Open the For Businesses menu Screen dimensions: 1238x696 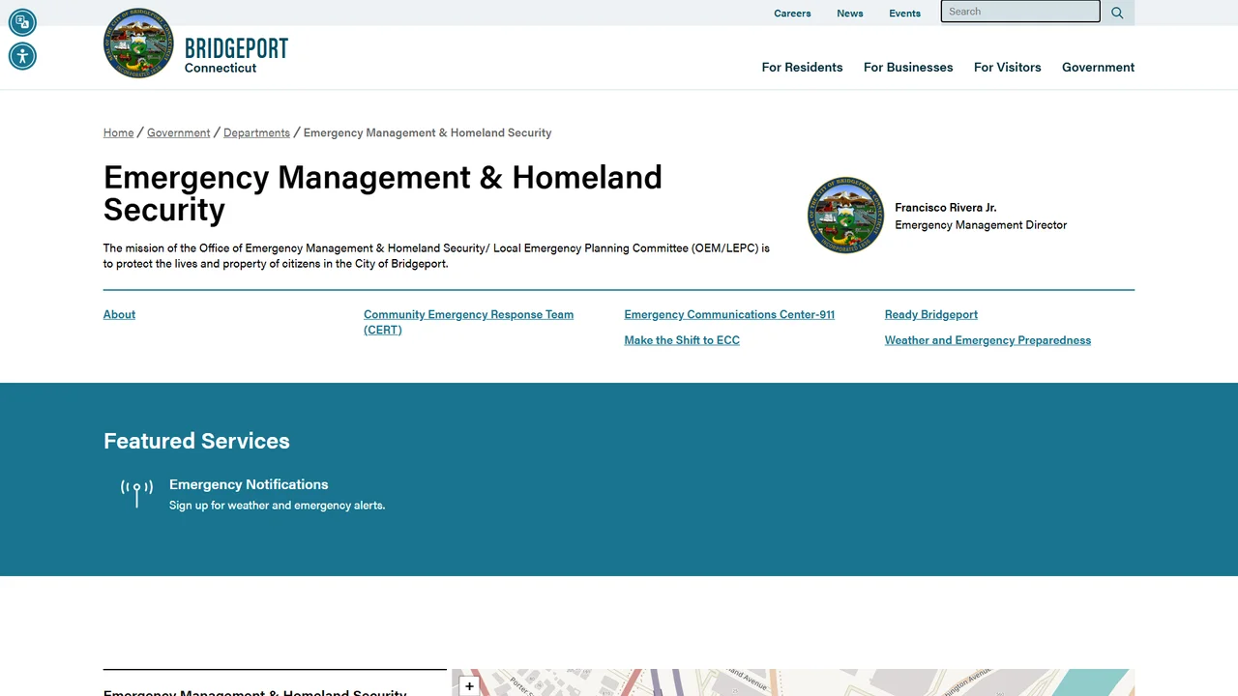[908, 67]
